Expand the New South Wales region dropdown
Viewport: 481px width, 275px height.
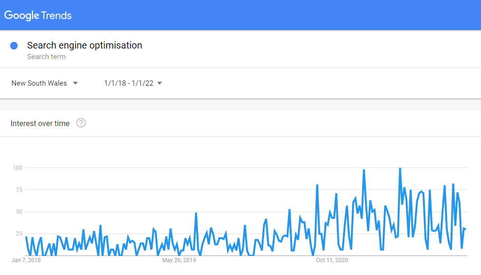click(x=45, y=83)
